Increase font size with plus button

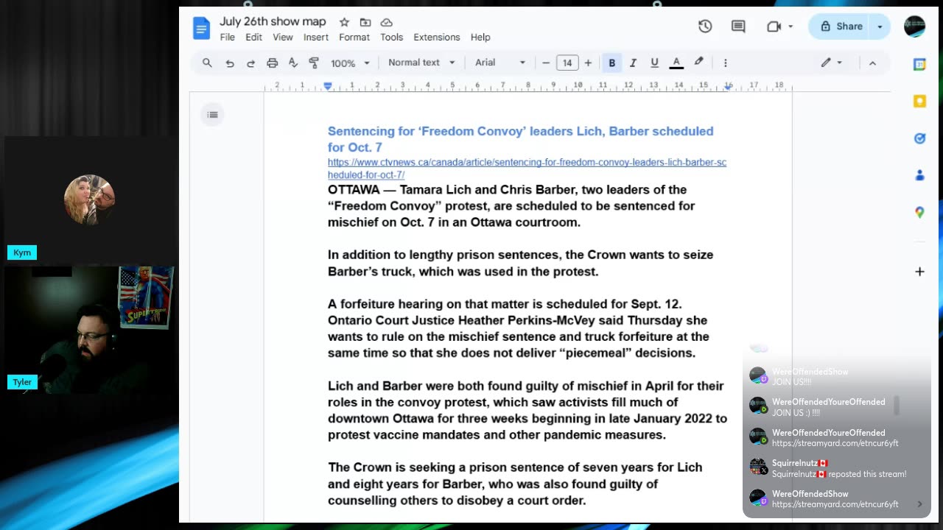tap(588, 63)
